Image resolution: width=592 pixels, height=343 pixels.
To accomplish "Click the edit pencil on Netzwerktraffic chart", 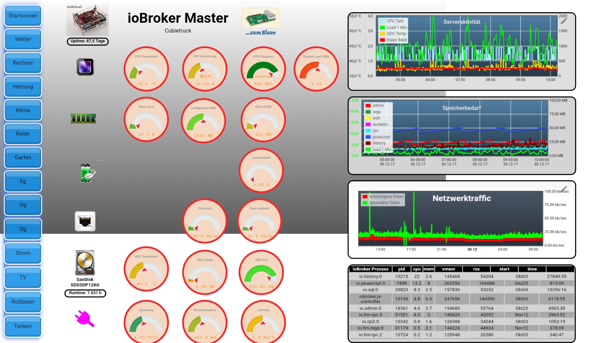I will pyautogui.click(x=564, y=189).
